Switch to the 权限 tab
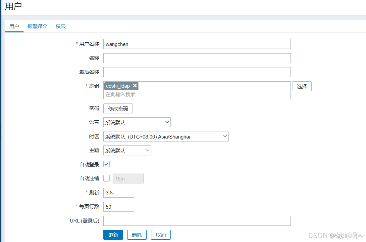This screenshot has width=366, height=242. (60, 26)
